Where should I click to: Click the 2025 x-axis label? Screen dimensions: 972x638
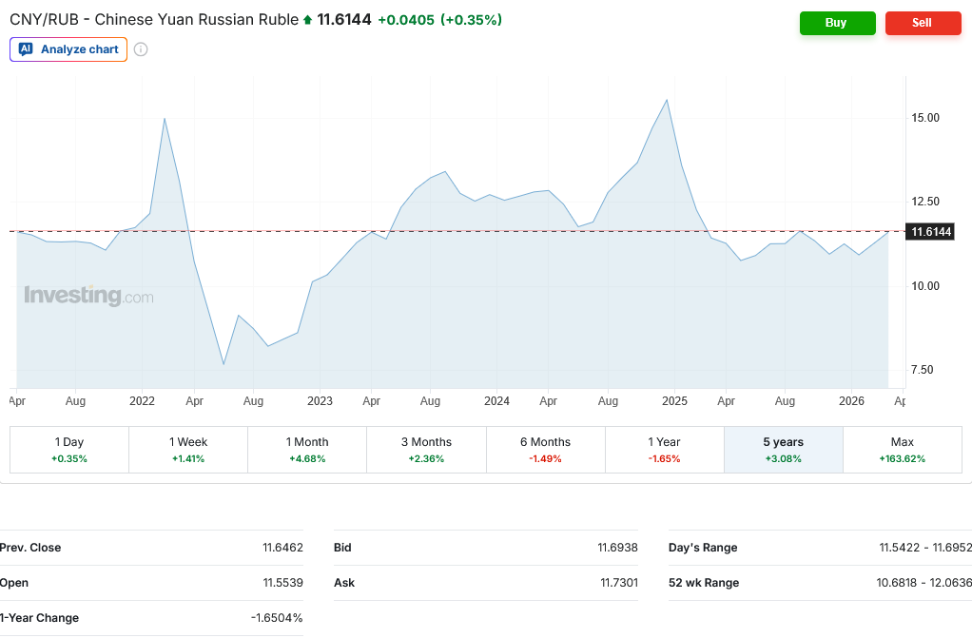tap(674, 401)
